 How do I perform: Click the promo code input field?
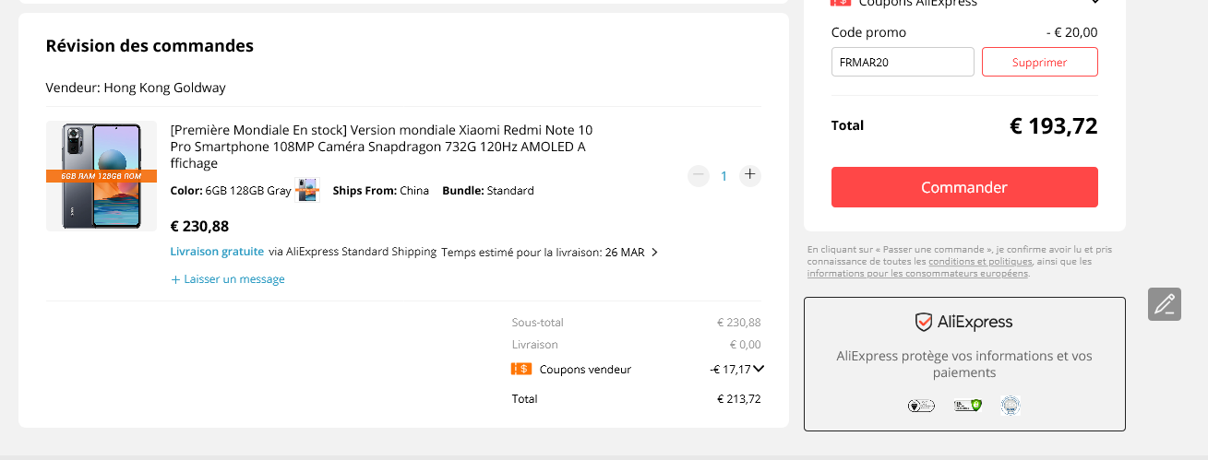coord(902,63)
